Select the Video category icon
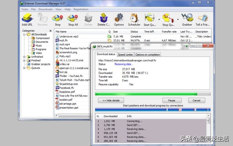The image size is (233, 146). coord(33,53)
